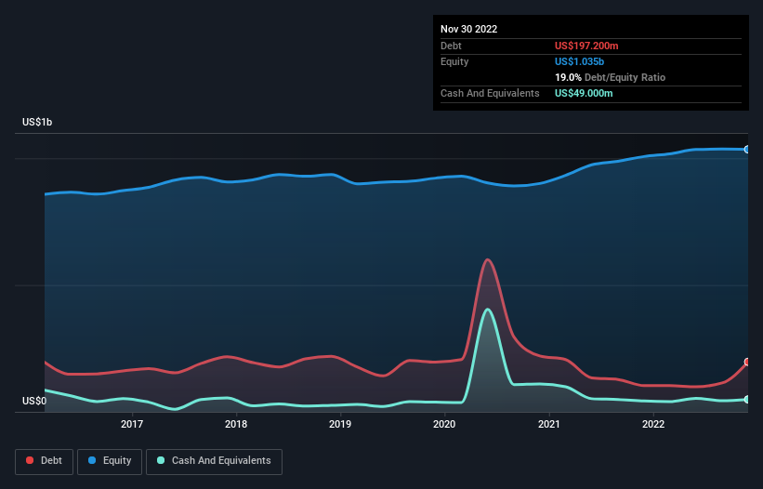Click the Equity label in tooltip
763x489 pixels.
[454, 61]
